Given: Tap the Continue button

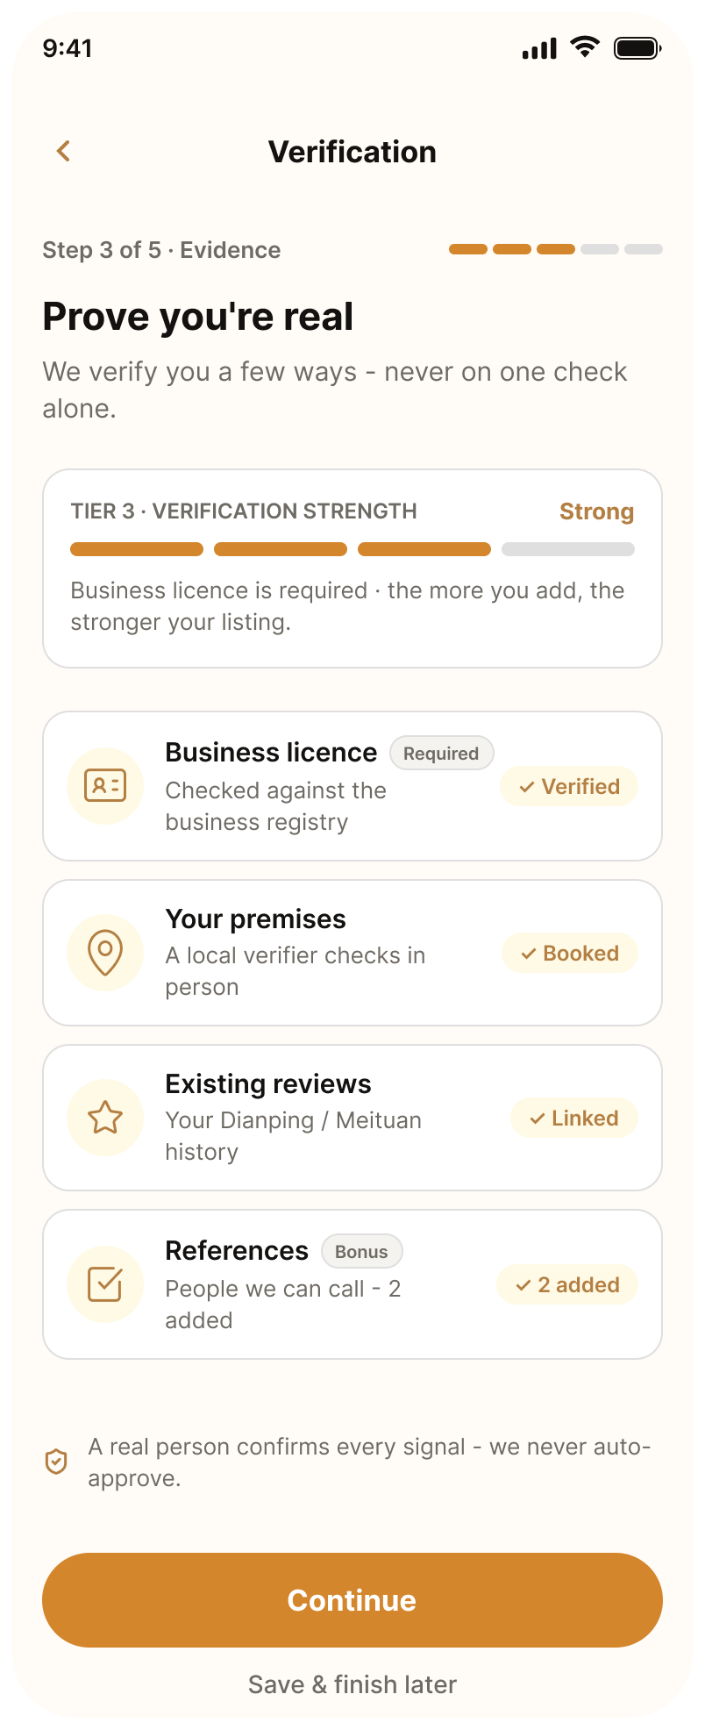Looking at the screenshot, I should pos(352,1600).
